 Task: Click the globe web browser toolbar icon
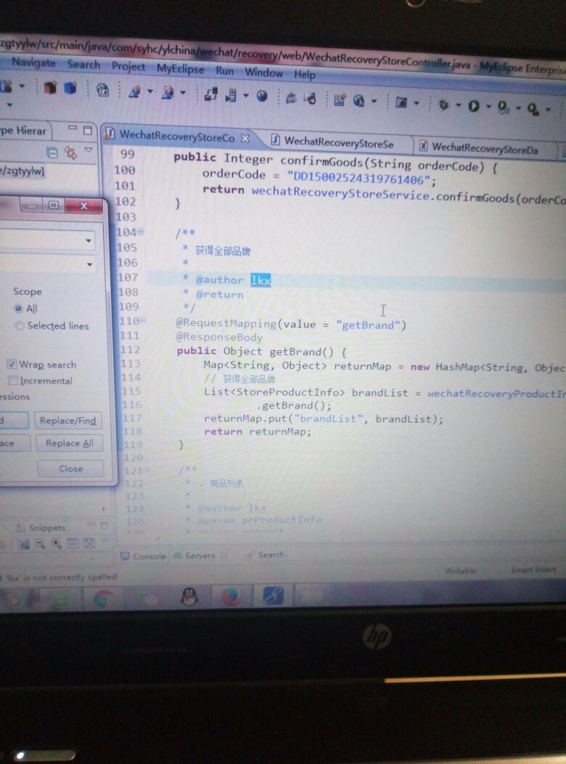point(262,96)
